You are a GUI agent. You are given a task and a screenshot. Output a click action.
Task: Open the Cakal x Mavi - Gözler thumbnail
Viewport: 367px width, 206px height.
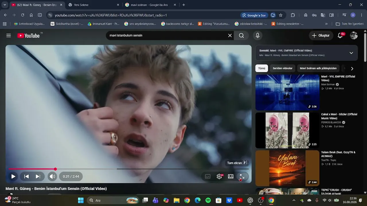pos(287,130)
